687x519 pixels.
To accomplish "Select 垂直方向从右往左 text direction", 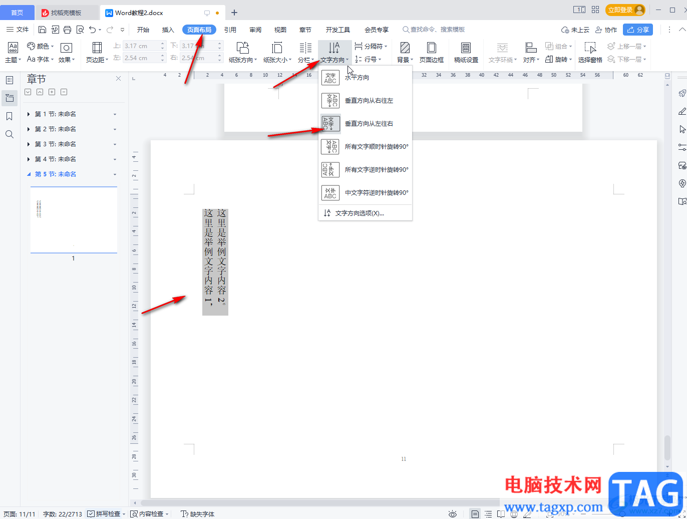I will (x=365, y=101).
